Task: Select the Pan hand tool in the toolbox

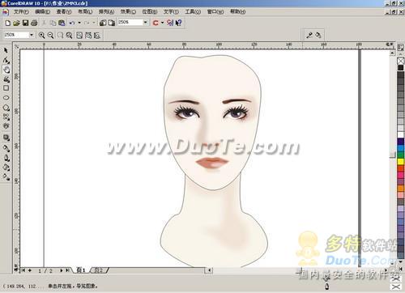Action: click(x=6, y=70)
